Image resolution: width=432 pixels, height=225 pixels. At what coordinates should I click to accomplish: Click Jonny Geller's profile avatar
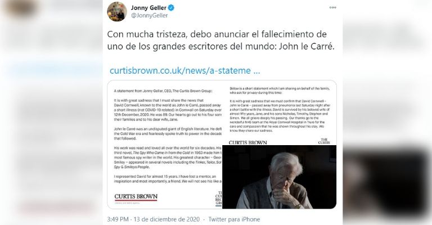(117, 12)
